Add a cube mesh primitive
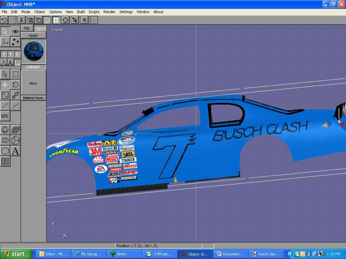Image resolution: width=346 pixels, height=259 pixels. point(15,130)
